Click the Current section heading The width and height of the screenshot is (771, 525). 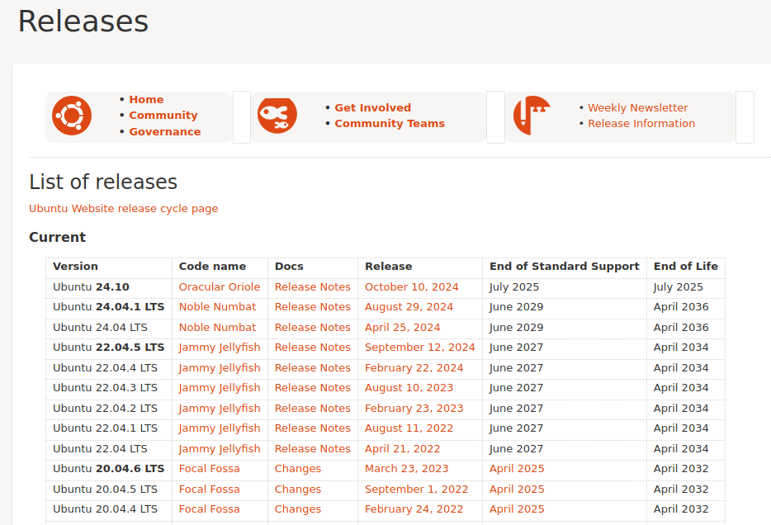tap(57, 238)
